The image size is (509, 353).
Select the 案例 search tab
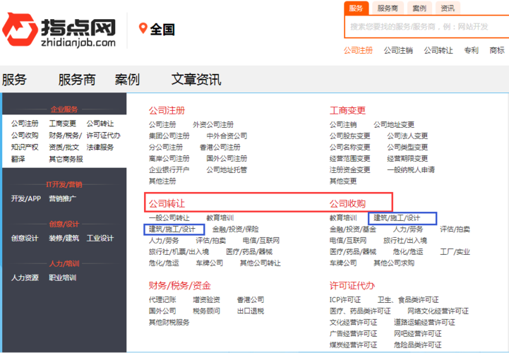click(419, 8)
